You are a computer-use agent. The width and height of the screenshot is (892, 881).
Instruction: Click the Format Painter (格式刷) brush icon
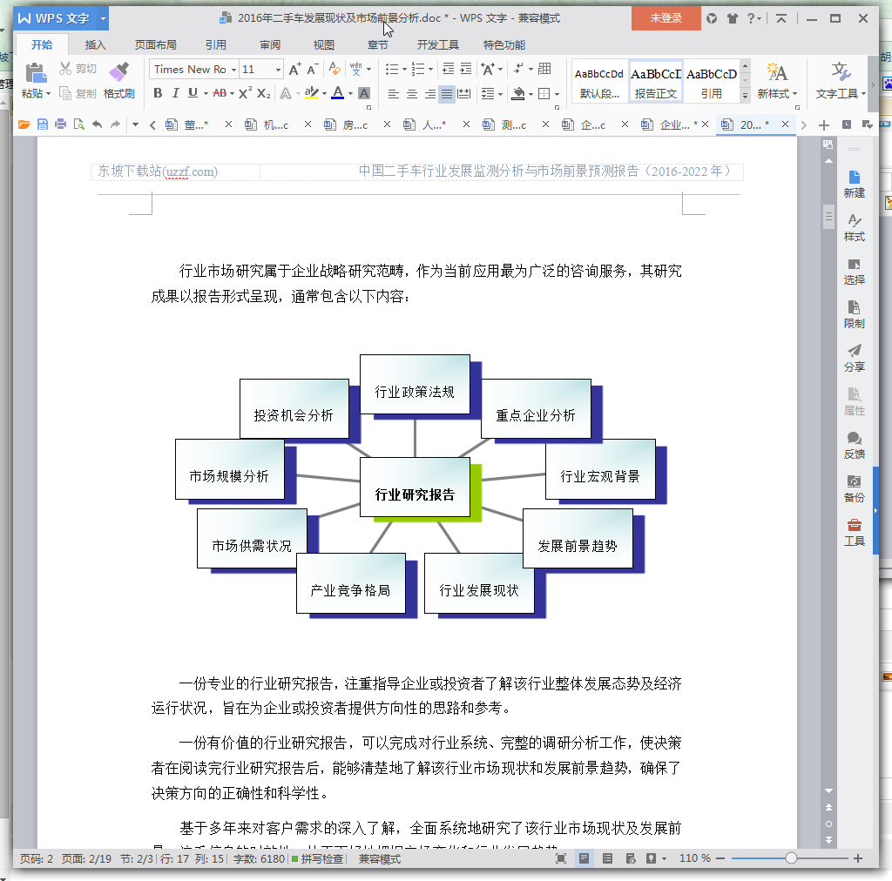(118, 71)
